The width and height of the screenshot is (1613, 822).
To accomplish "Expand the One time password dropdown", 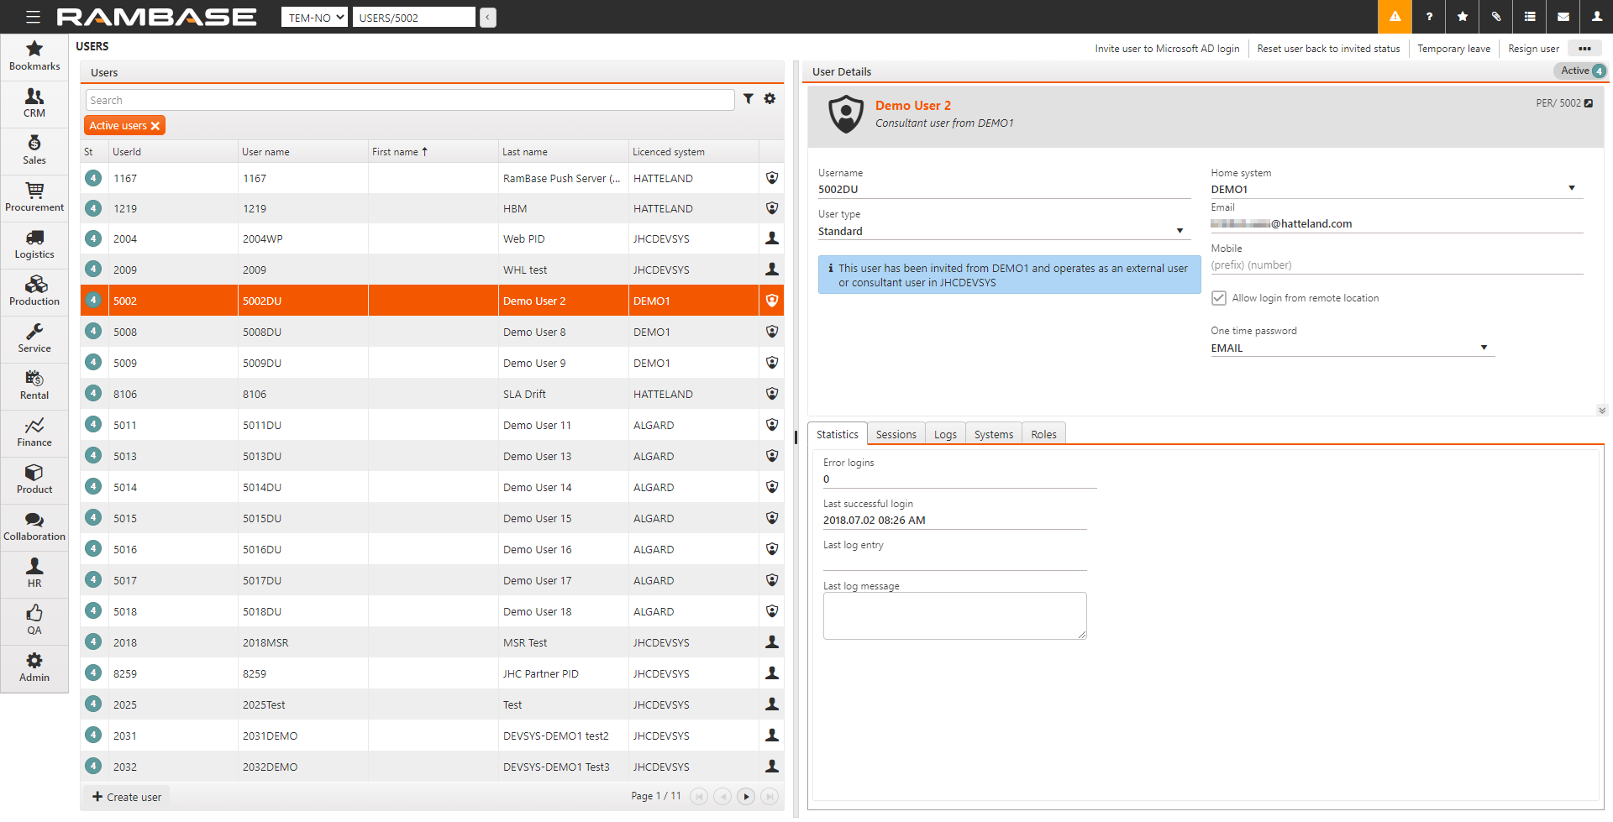I will point(1484,348).
